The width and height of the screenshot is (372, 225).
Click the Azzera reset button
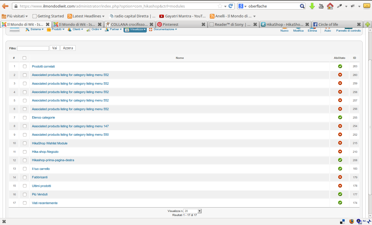[68, 48]
